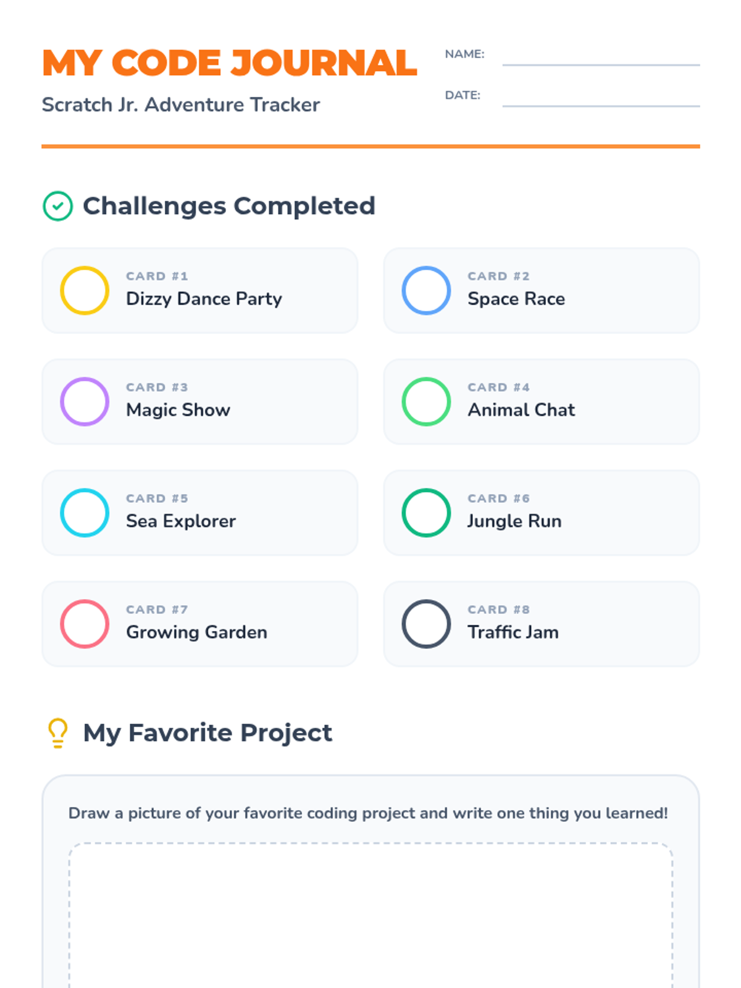The image size is (741, 988).
Task: Click the MY CODE JOURNAL heading
Action: pos(229,63)
